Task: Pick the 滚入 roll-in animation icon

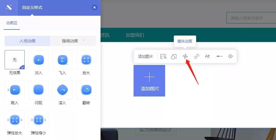Action: click(62, 90)
